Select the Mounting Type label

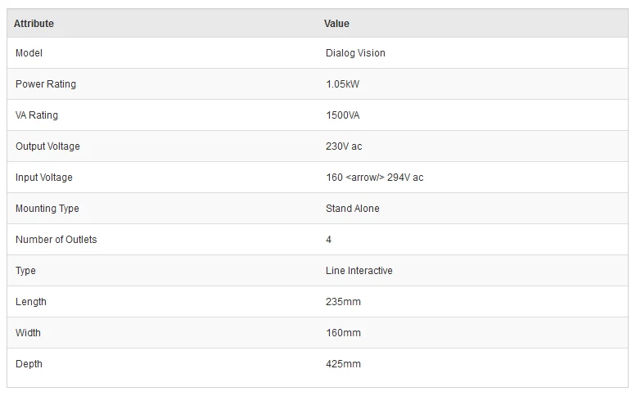click(x=47, y=209)
